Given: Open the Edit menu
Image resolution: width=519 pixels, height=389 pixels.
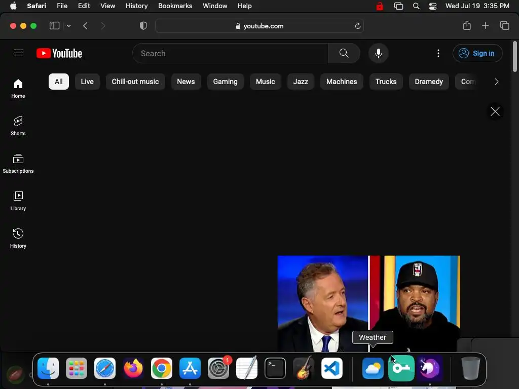Looking at the screenshot, I should point(84,6).
